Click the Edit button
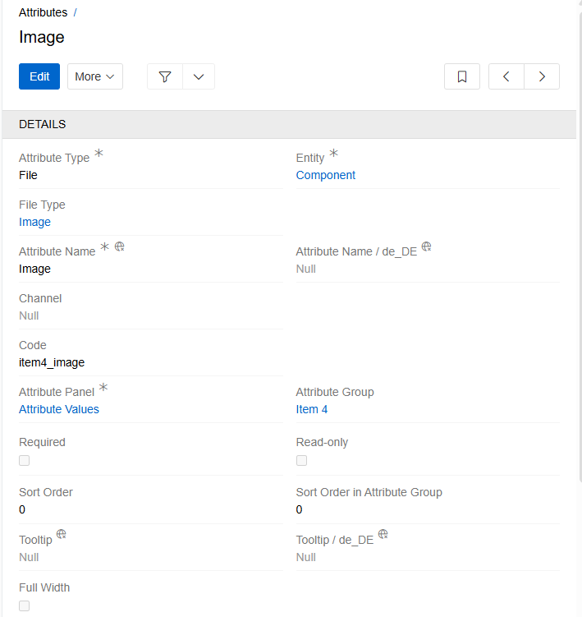 click(39, 76)
